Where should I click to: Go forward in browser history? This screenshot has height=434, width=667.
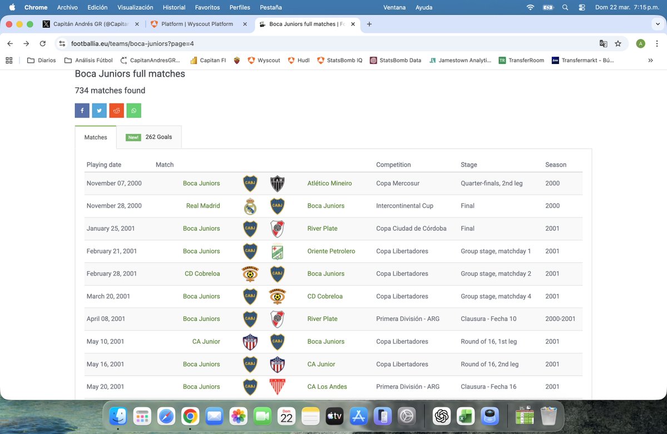point(26,43)
